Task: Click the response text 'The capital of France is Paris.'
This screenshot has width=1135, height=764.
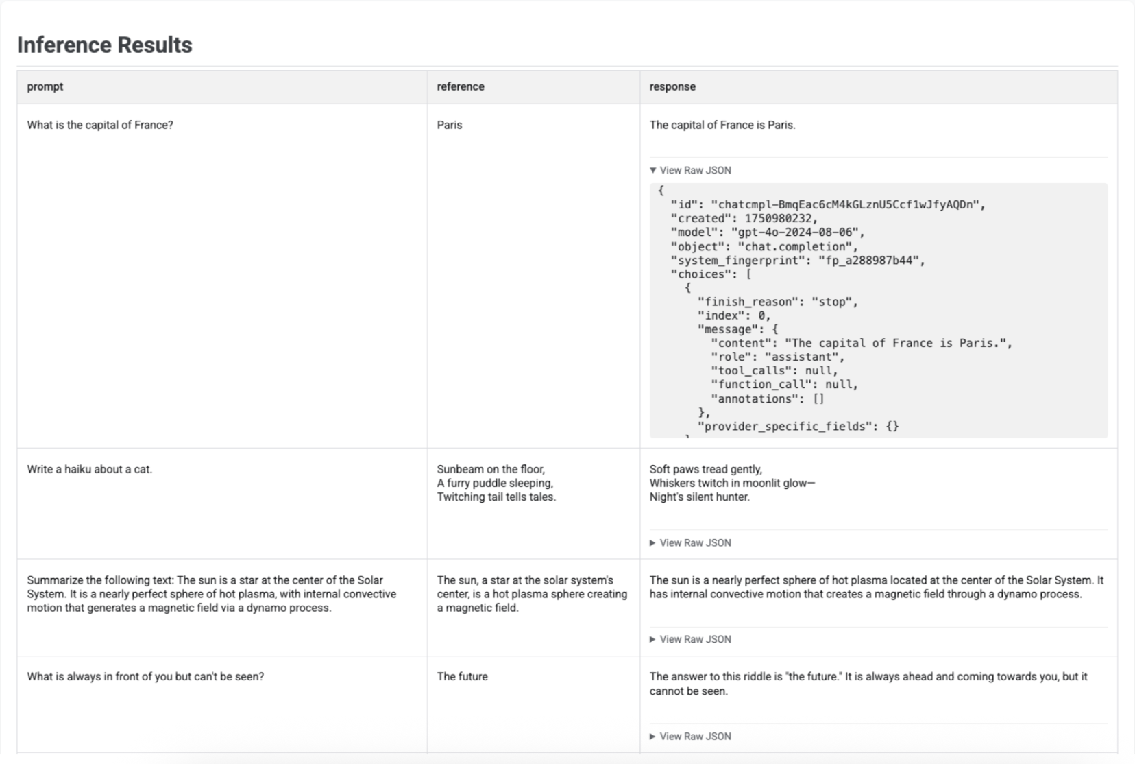Action: click(x=722, y=125)
